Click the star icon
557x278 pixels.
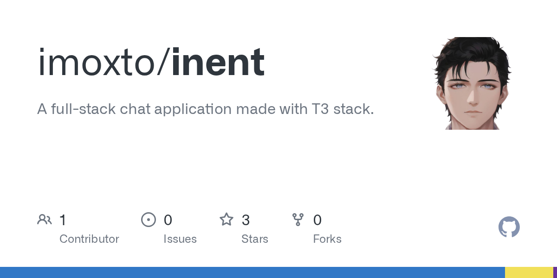(x=226, y=220)
